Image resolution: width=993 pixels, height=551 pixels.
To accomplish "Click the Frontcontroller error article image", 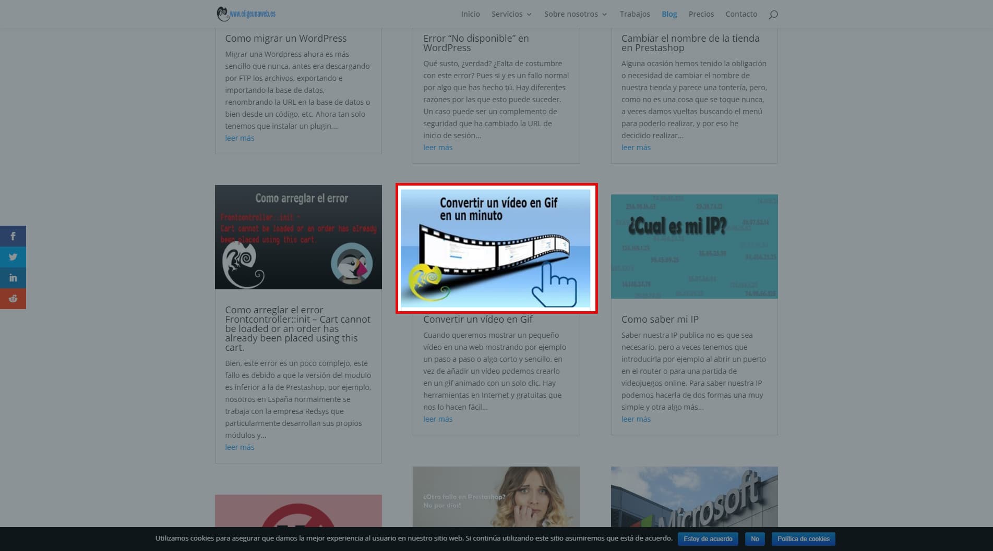I will (x=298, y=237).
